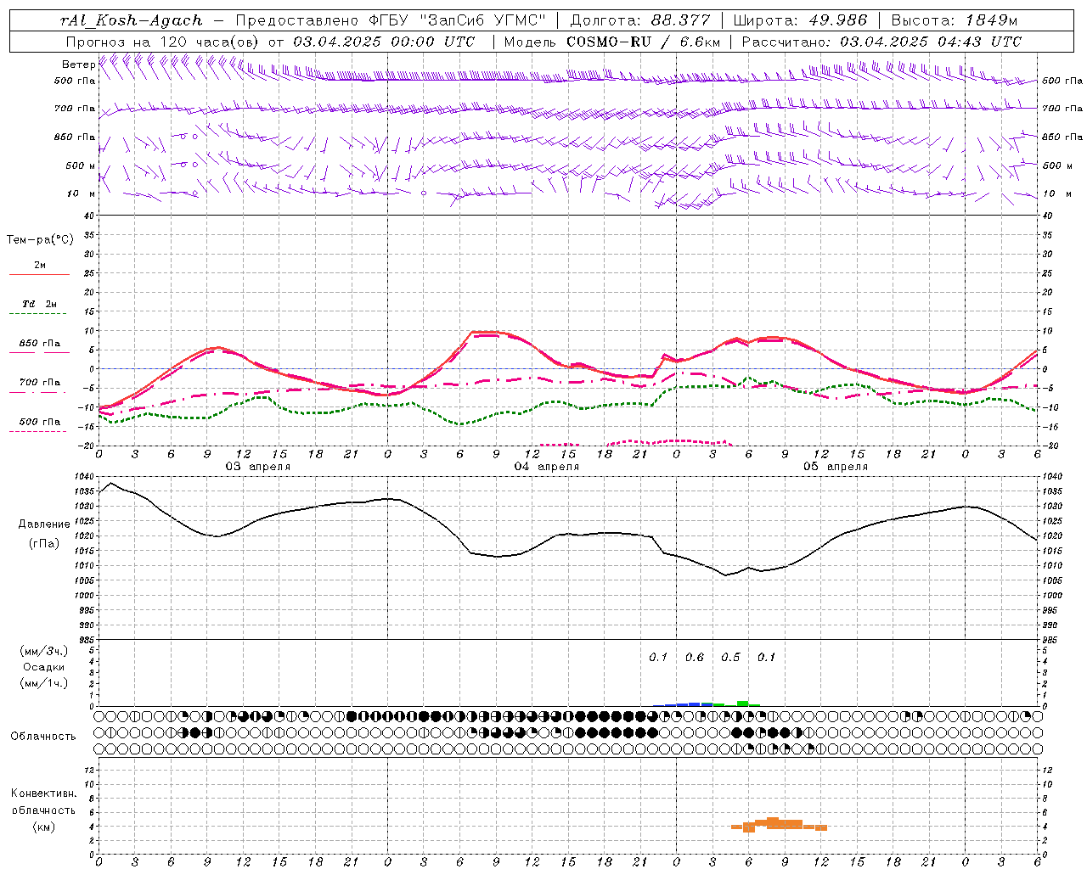Click the (гПа) unit label under Давление
The image size is (1087, 869).
coord(44,544)
